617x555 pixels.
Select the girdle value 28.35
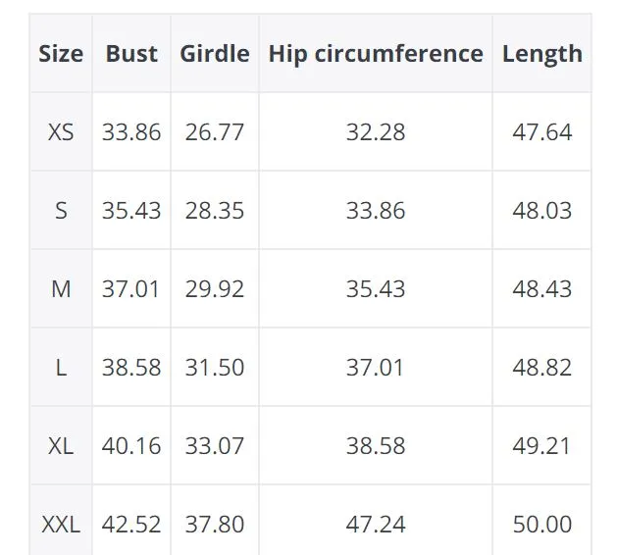tap(215, 211)
